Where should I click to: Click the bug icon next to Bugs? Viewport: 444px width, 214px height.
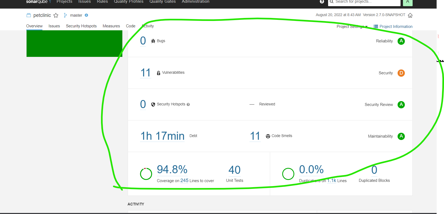(x=153, y=41)
